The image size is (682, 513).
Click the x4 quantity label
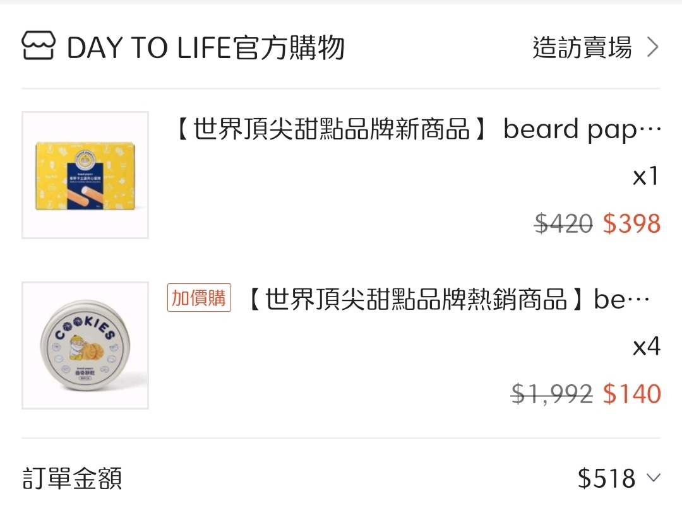pyautogui.click(x=646, y=346)
